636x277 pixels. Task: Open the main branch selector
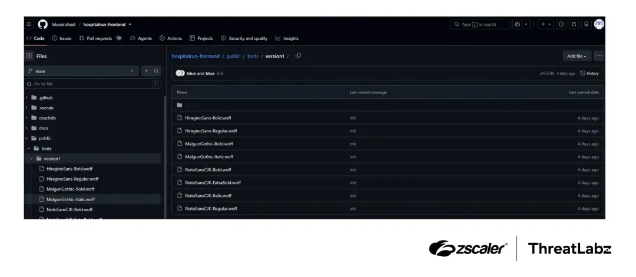tap(81, 71)
